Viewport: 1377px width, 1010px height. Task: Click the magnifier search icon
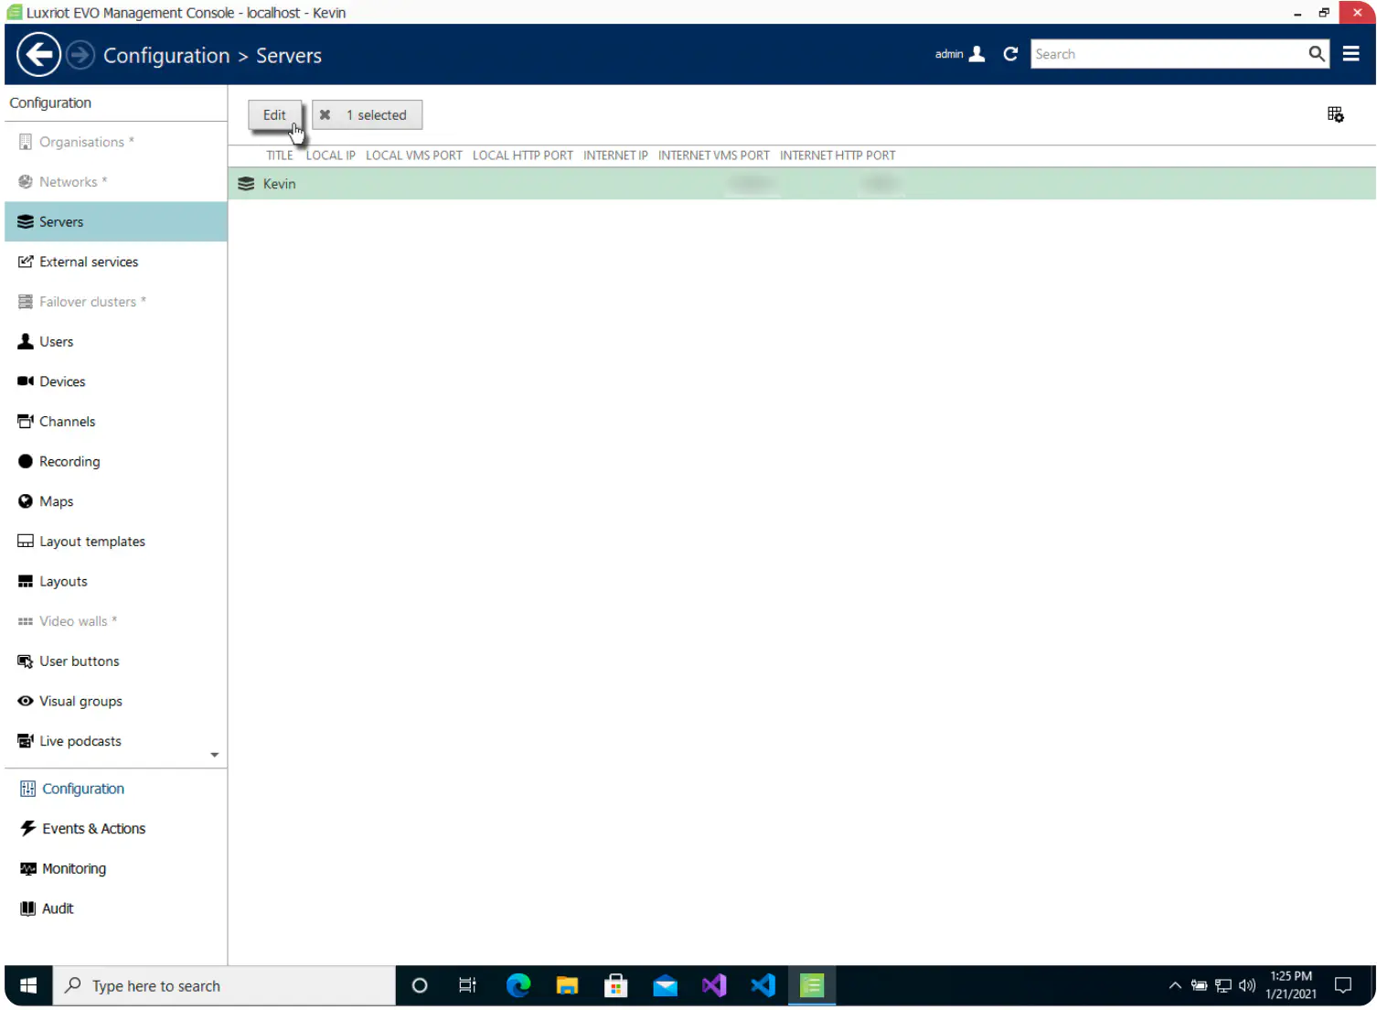click(x=1316, y=54)
